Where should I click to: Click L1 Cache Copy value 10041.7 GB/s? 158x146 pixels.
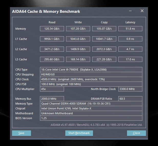click(104, 39)
